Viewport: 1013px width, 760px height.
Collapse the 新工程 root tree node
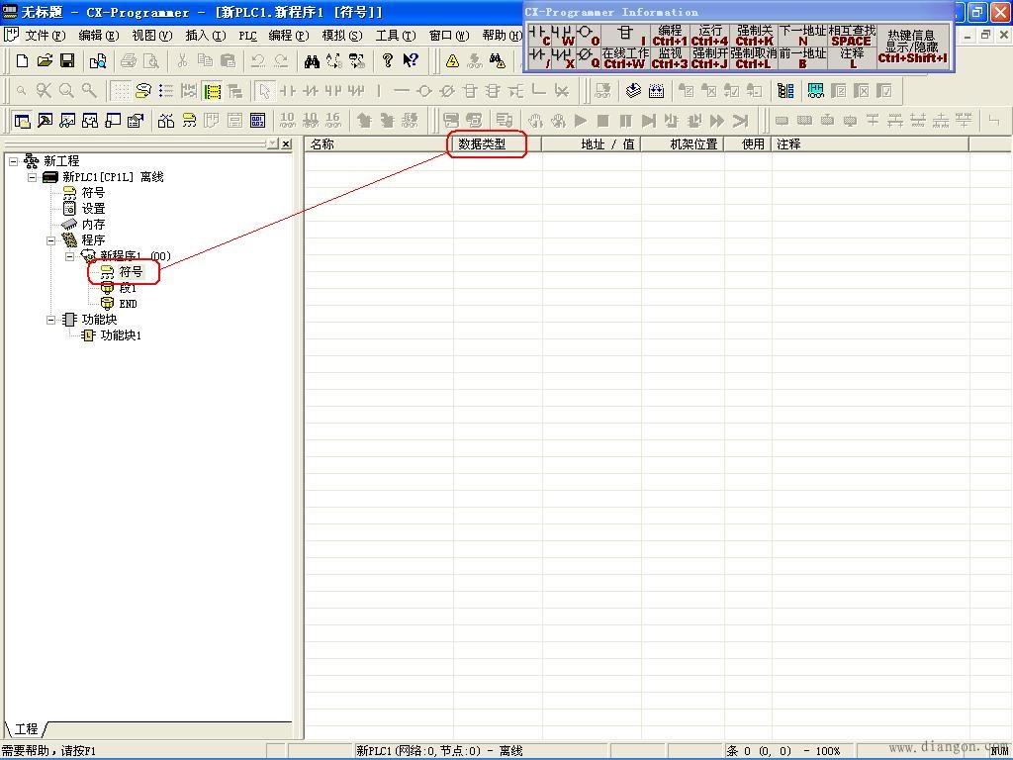[14, 161]
